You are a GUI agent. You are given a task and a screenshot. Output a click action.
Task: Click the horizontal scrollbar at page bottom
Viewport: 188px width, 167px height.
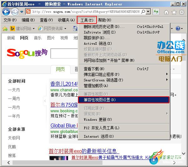pyautogui.click(x=57, y=162)
